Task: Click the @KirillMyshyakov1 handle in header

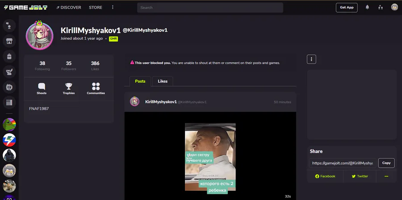Action: click(145, 30)
